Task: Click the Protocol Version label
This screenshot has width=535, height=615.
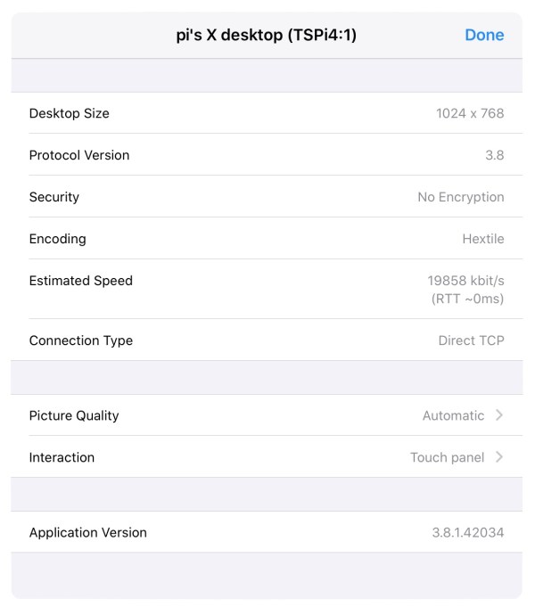Action: 79,155
